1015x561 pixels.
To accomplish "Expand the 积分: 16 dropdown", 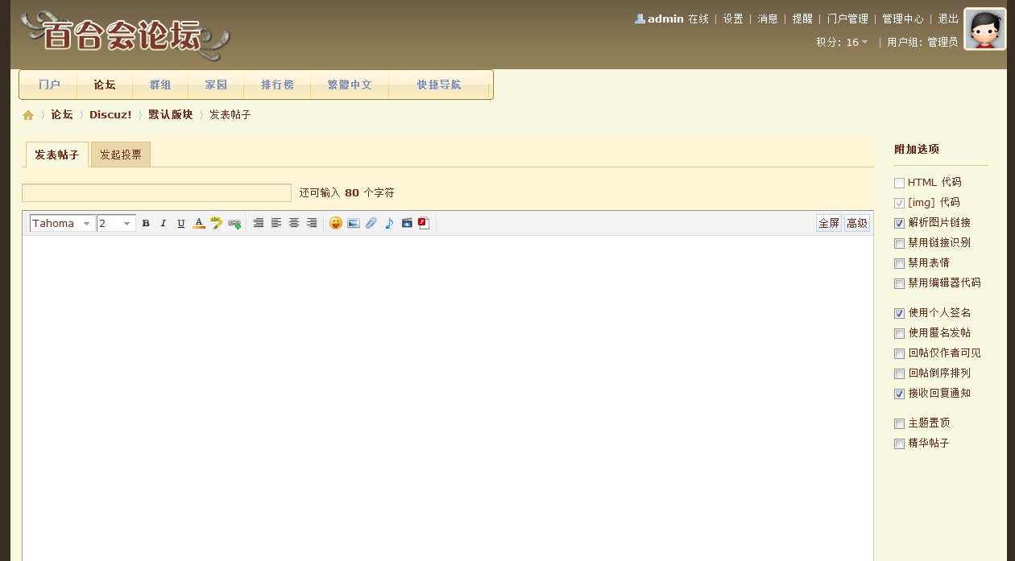I will [x=842, y=42].
